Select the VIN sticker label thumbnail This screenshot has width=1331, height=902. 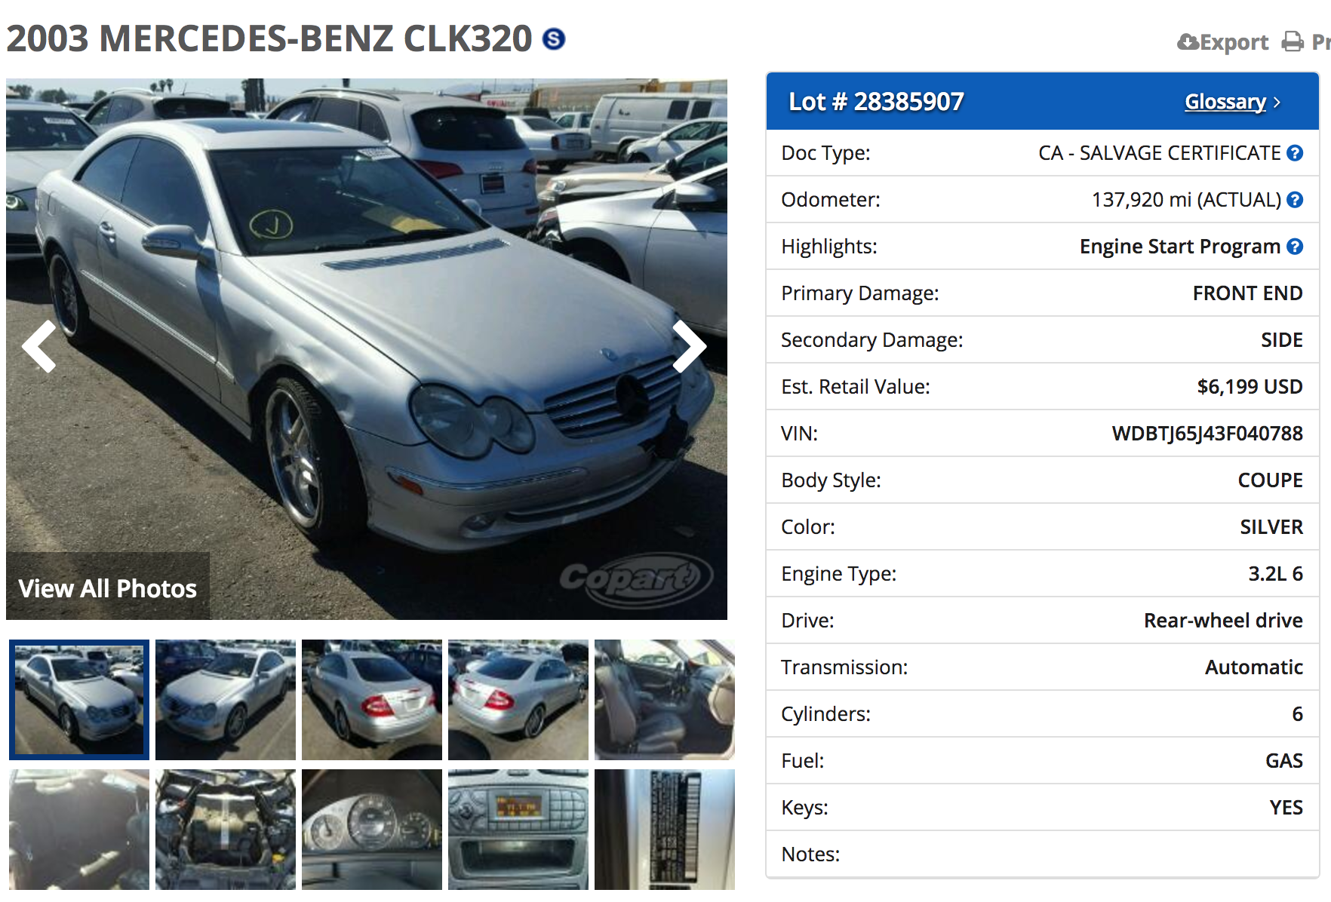665,830
